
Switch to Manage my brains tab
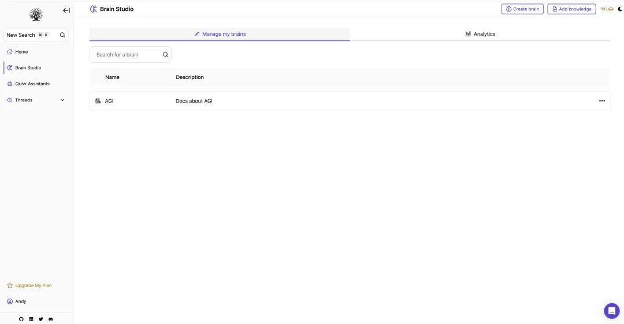pyautogui.click(x=220, y=34)
